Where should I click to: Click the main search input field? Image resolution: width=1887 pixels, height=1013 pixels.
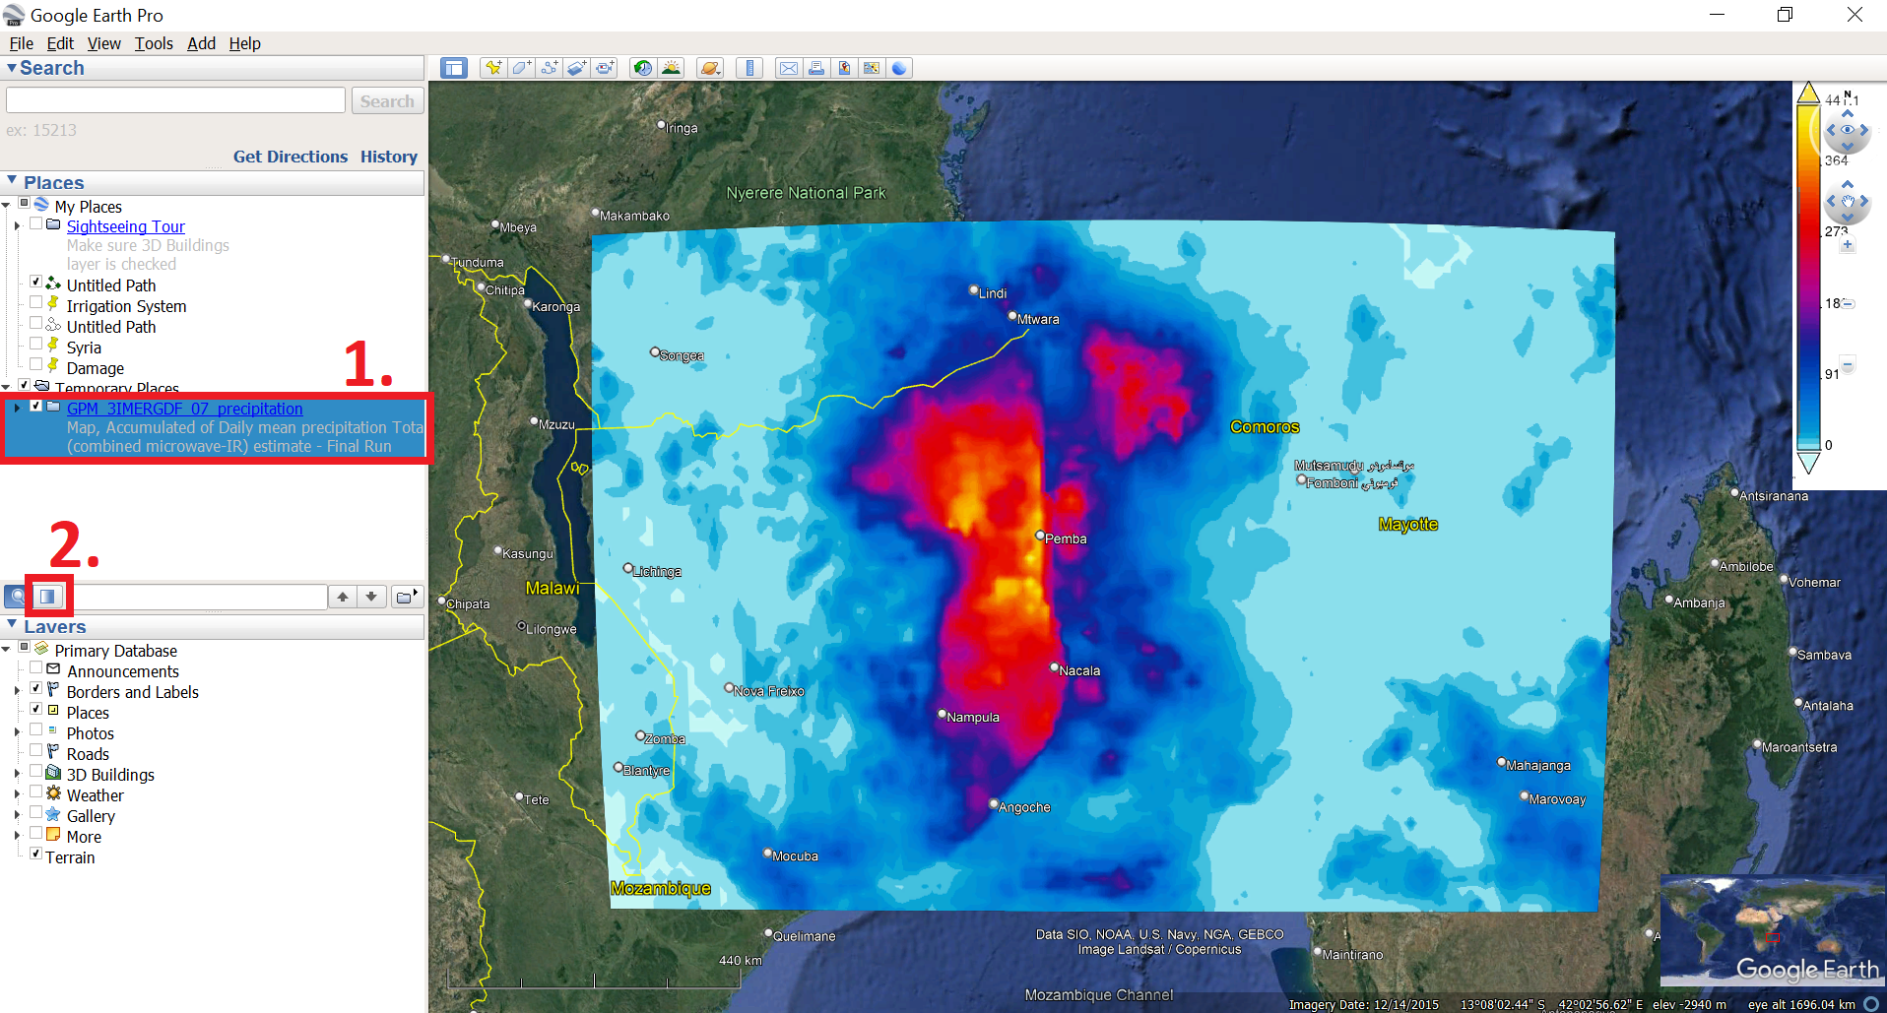(x=176, y=100)
